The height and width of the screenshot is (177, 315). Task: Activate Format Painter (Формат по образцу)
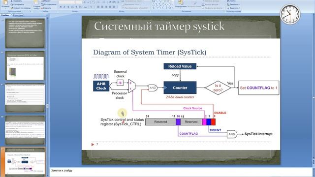(21, 8)
